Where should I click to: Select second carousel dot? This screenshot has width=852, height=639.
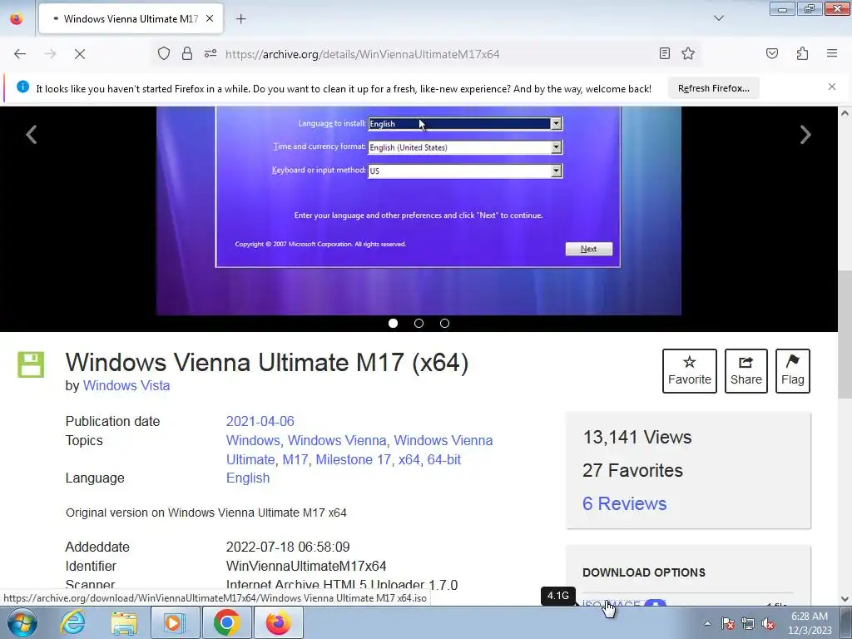click(419, 324)
